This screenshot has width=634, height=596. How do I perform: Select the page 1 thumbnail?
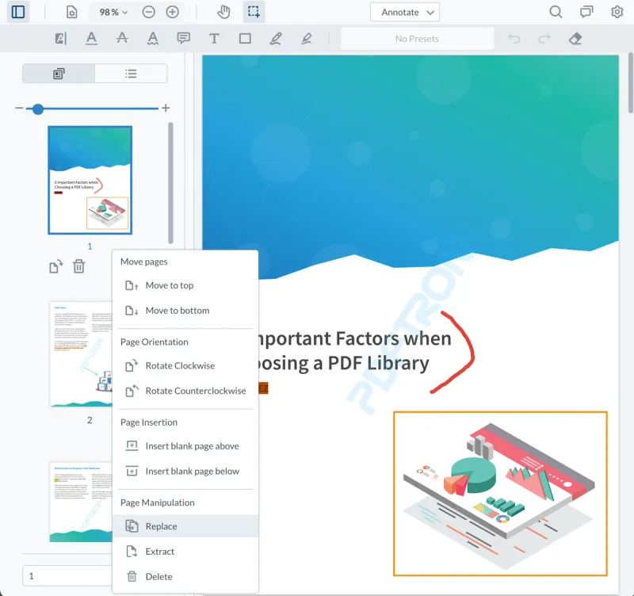click(x=90, y=179)
